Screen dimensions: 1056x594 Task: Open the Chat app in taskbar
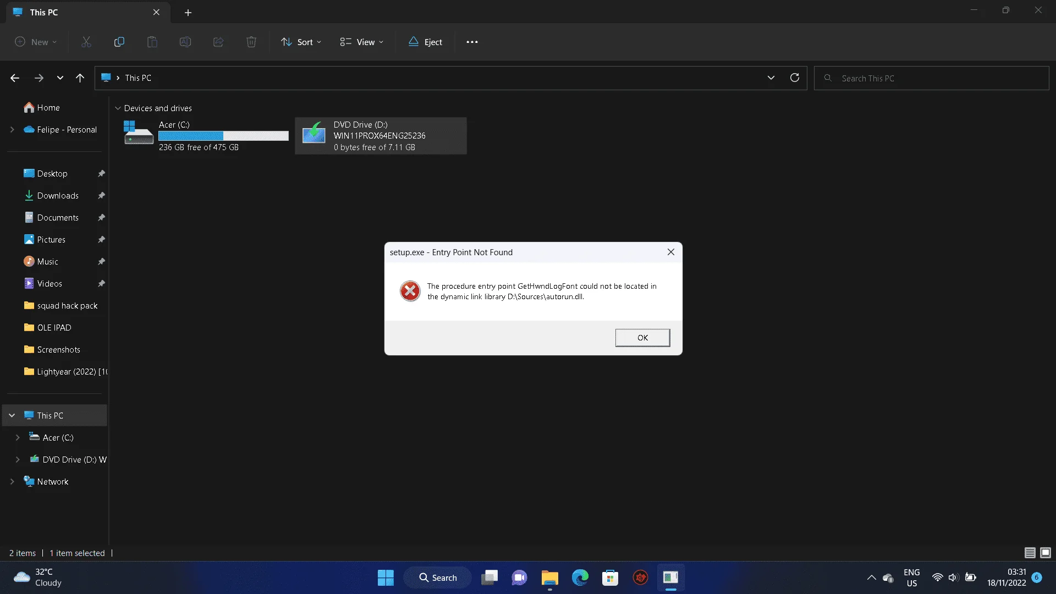point(519,577)
